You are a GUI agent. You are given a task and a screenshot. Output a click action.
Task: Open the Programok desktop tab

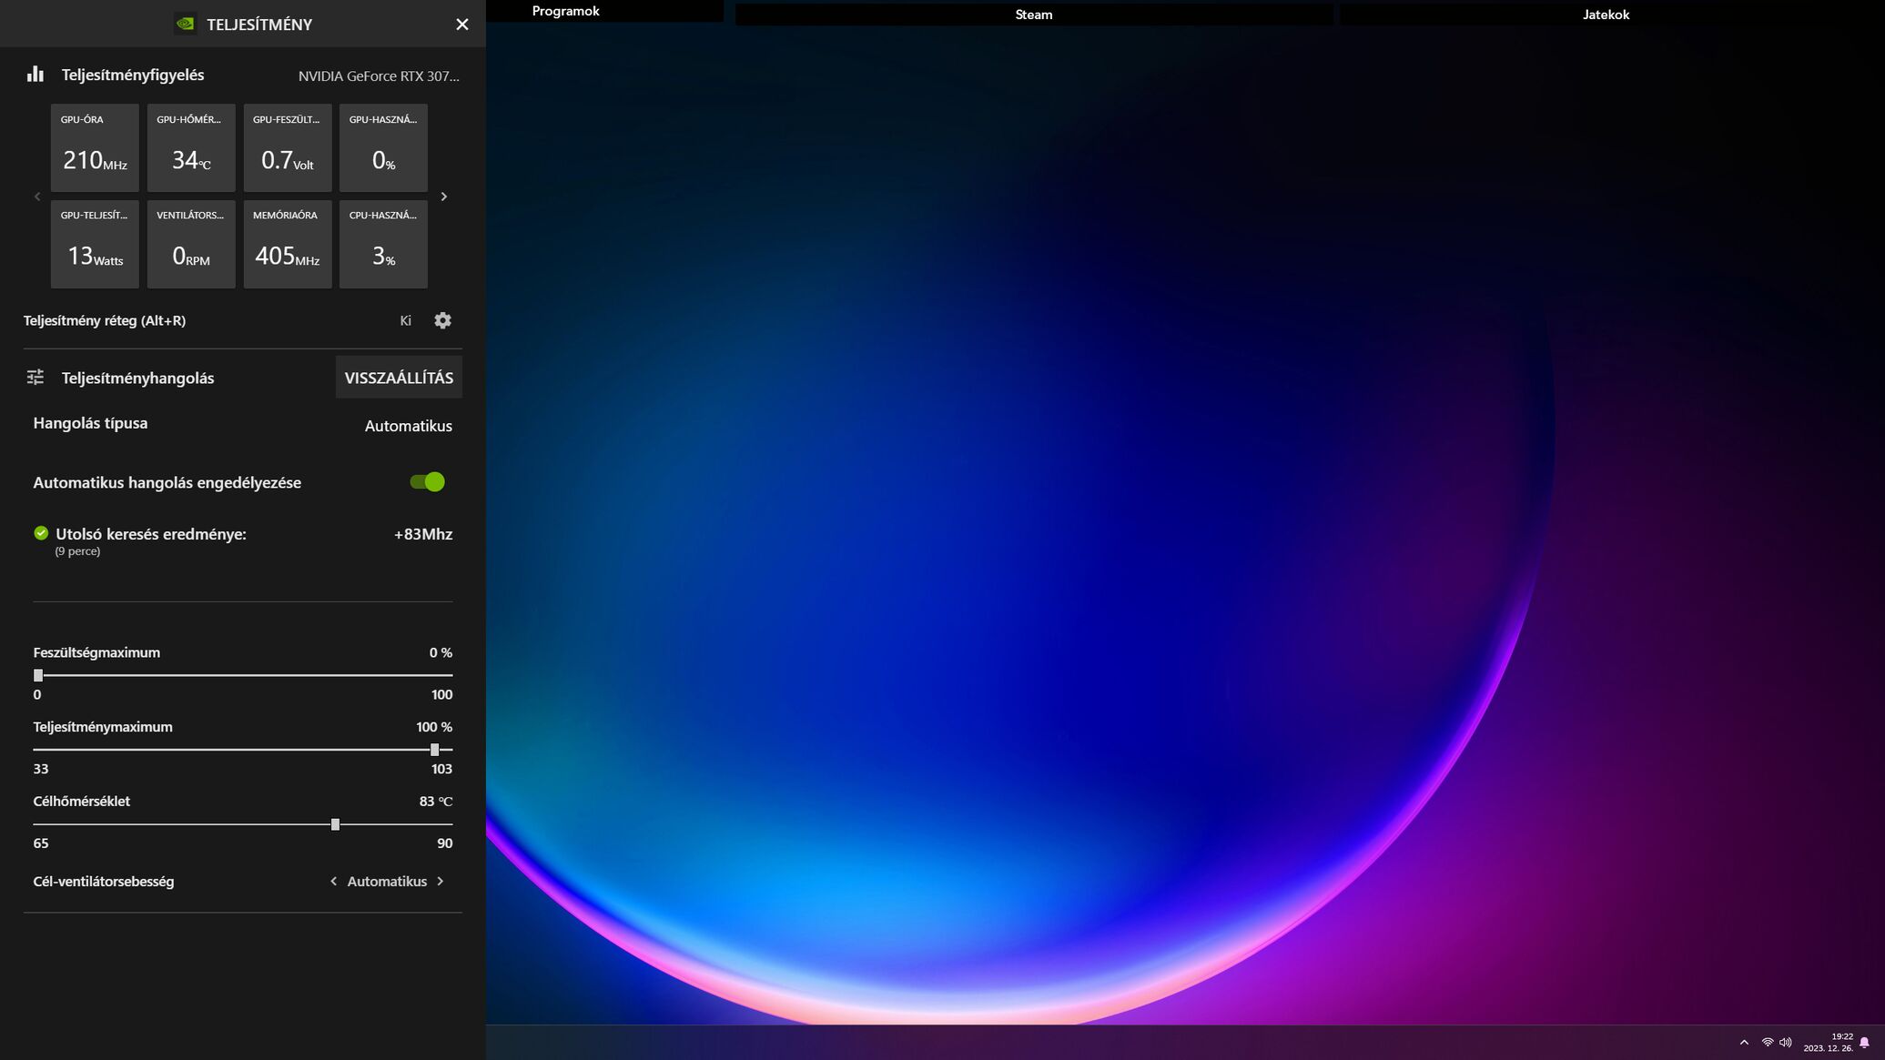tap(565, 11)
